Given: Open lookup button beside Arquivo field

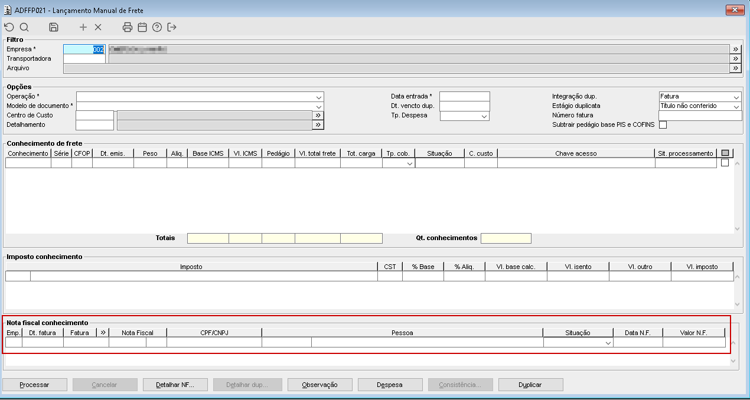Looking at the screenshot, I should 736,68.
